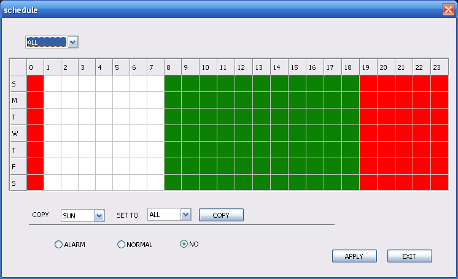Click the hour 2 column header

(69, 67)
